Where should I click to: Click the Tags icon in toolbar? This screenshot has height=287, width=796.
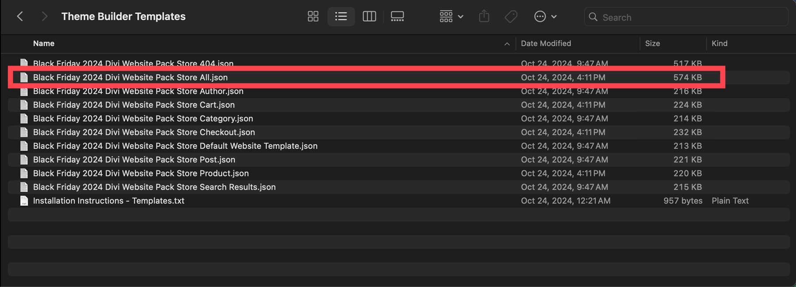click(x=511, y=17)
